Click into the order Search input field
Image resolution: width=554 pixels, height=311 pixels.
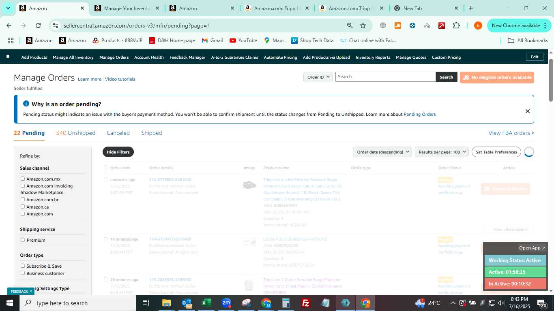click(385, 77)
